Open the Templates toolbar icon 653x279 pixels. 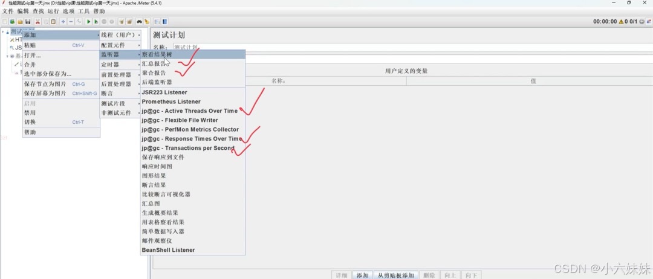point(12,21)
